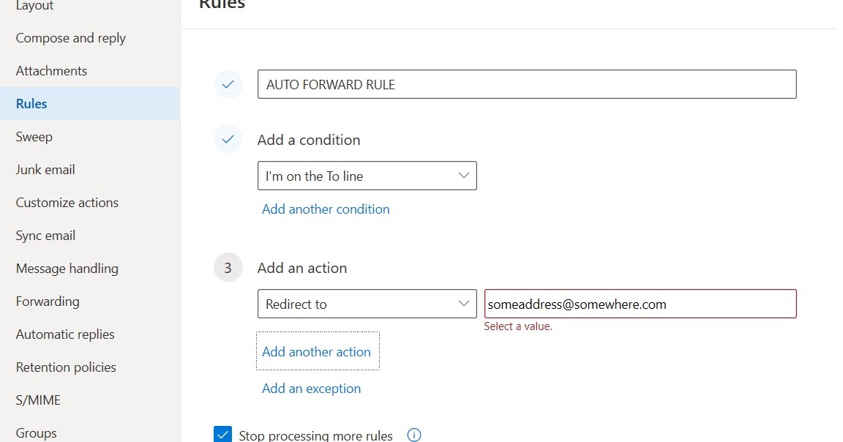The width and height of the screenshot is (843, 442).
Task: Click the Add an exception link
Action: click(x=311, y=388)
